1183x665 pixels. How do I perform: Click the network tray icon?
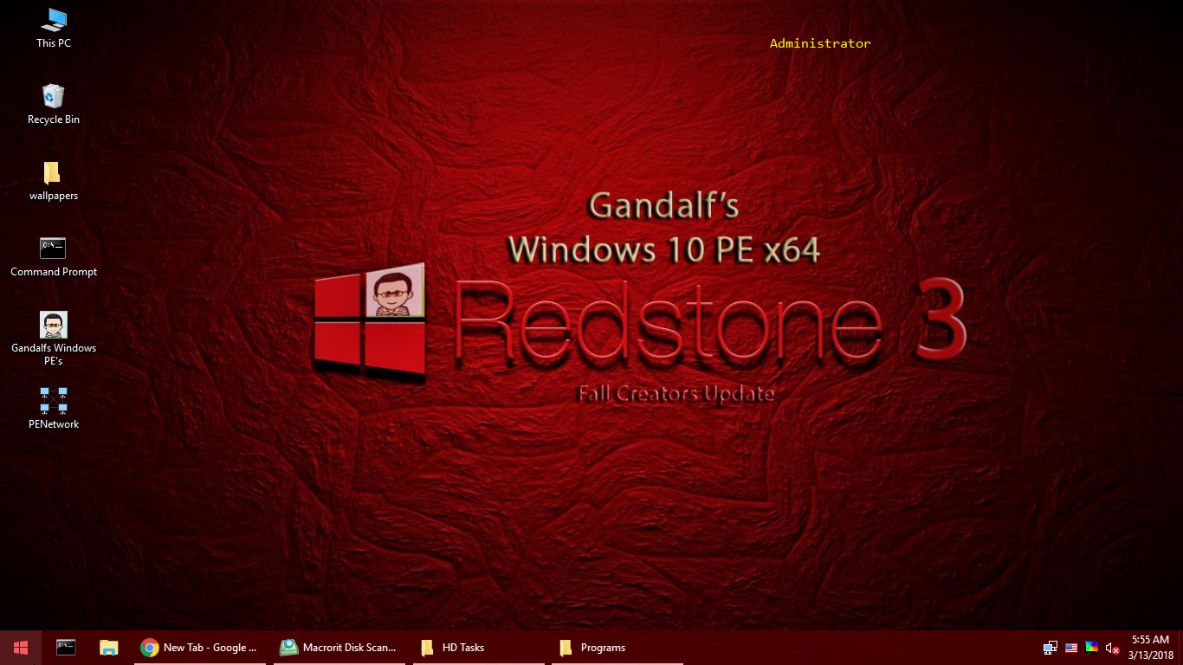pyautogui.click(x=1050, y=648)
